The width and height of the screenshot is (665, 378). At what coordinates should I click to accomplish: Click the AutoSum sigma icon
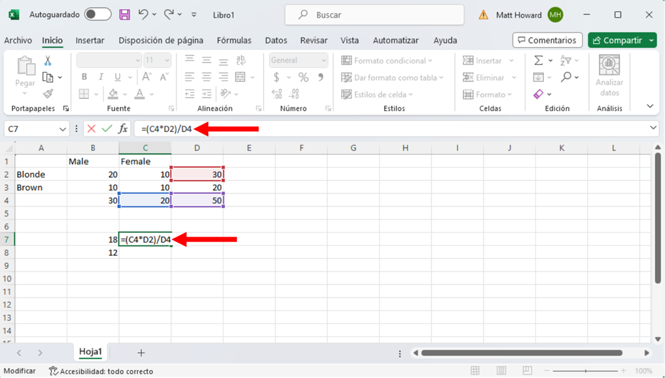click(x=538, y=60)
